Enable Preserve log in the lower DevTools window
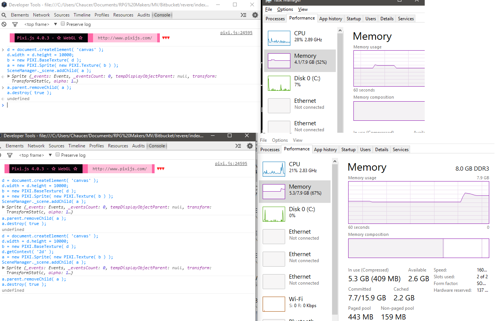 [58, 155]
